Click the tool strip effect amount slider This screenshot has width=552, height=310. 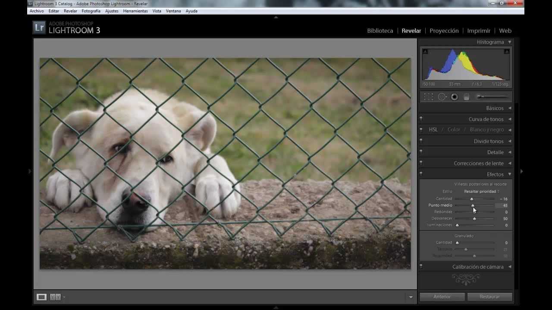coord(492,97)
